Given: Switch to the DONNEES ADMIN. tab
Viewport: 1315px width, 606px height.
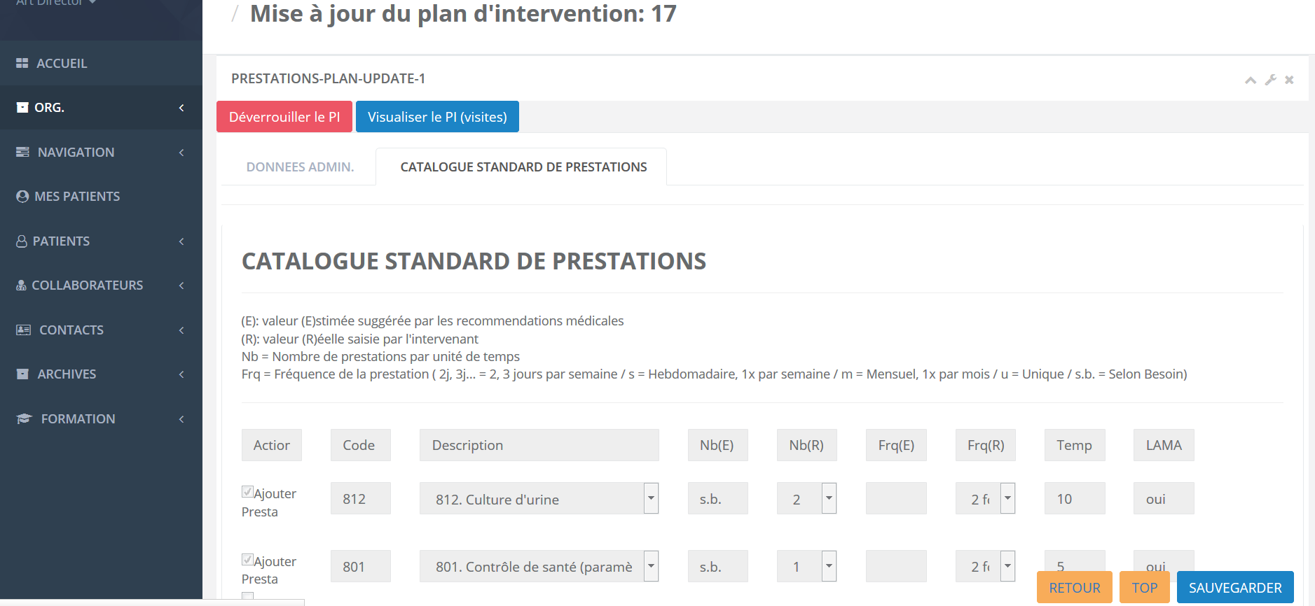Looking at the screenshot, I should click(300, 167).
